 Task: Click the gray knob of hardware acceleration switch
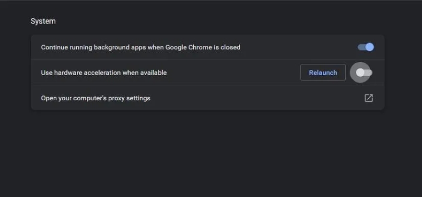[x=360, y=72]
